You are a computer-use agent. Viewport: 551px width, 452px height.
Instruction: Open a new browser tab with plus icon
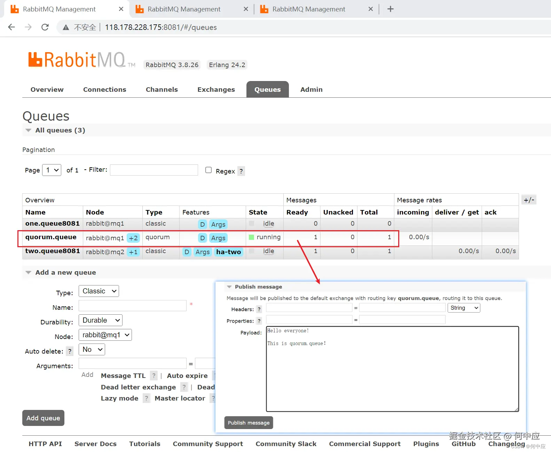pyautogui.click(x=391, y=9)
